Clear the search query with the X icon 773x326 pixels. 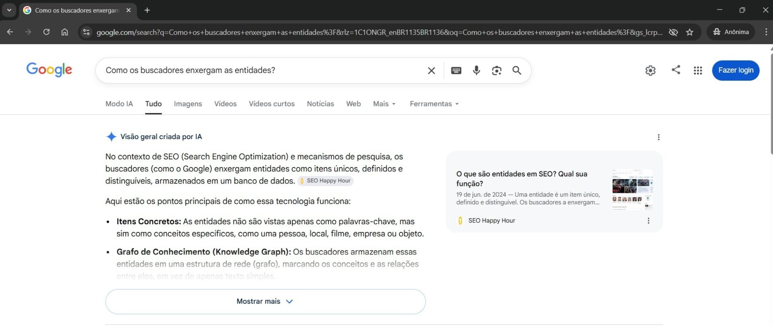(431, 70)
